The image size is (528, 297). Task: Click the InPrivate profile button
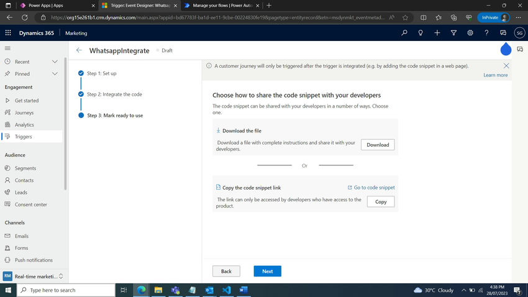[493, 17]
